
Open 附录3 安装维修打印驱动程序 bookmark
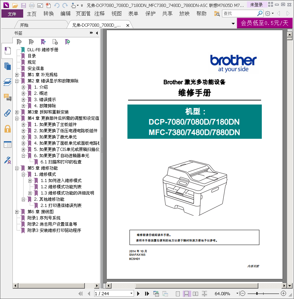coord(54,230)
